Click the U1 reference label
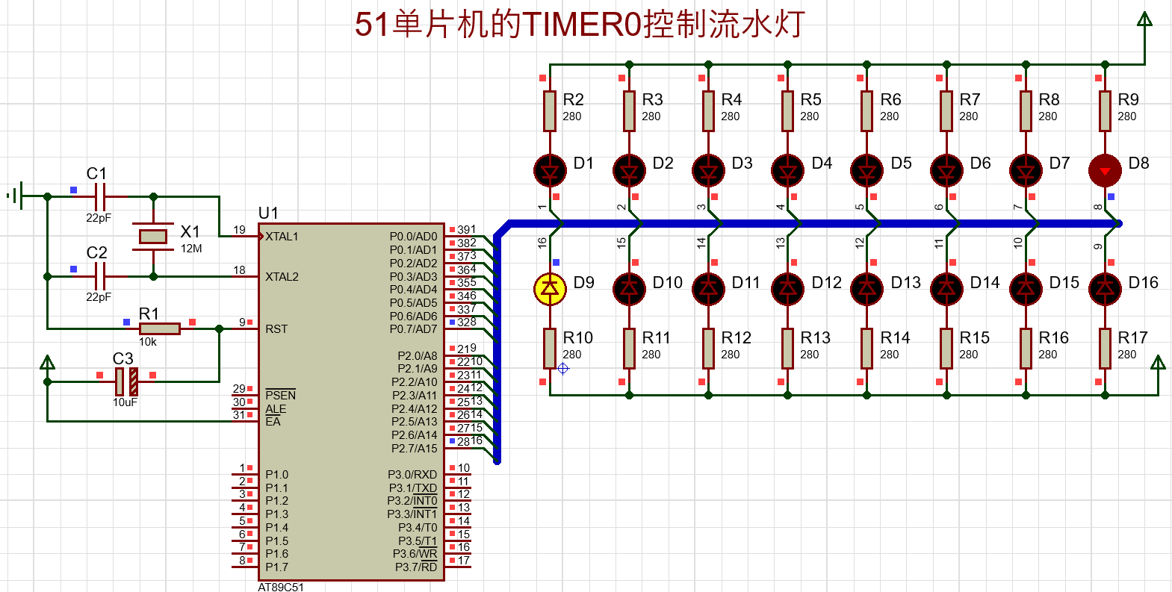The width and height of the screenshot is (1172, 592). tap(268, 213)
